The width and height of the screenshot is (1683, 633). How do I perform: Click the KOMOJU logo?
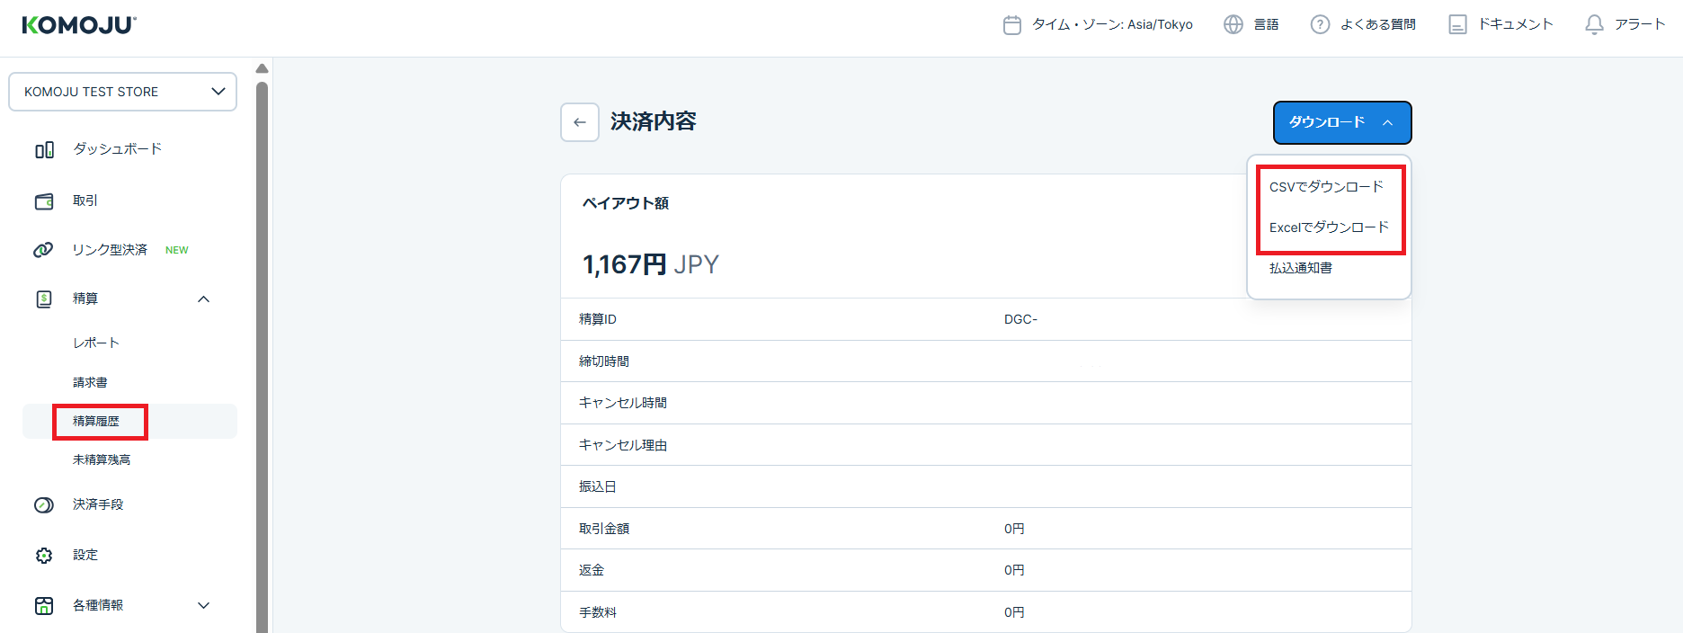pyautogui.click(x=79, y=25)
